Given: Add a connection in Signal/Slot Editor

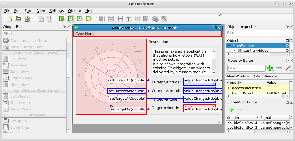Looking at the screenshot, I should coord(231,110).
